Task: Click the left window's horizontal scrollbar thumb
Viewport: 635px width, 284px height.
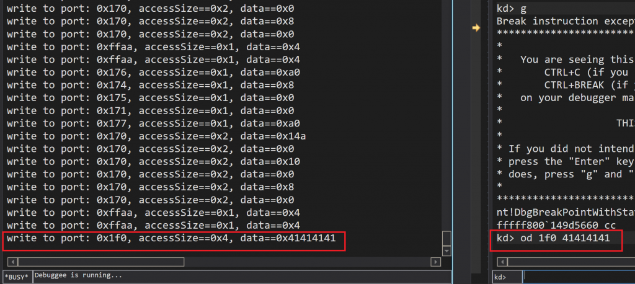Action: (x=100, y=262)
